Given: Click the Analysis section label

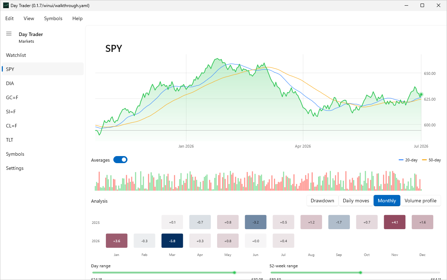Looking at the screenshot, I should click(99, 201).
